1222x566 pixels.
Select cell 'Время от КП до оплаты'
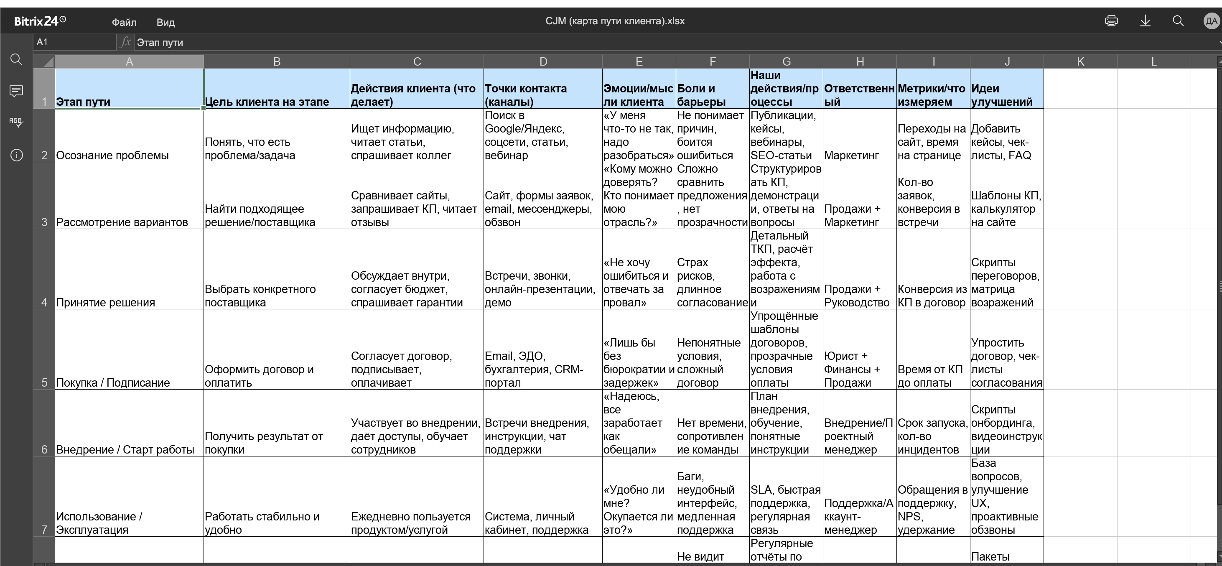[933, 349]
